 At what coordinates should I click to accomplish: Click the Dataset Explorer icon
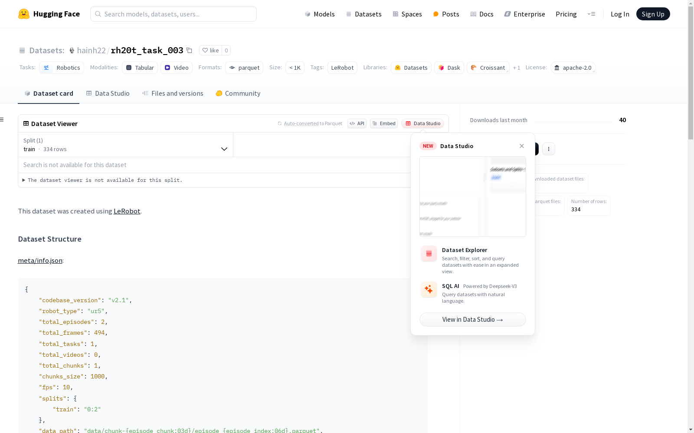429,254
